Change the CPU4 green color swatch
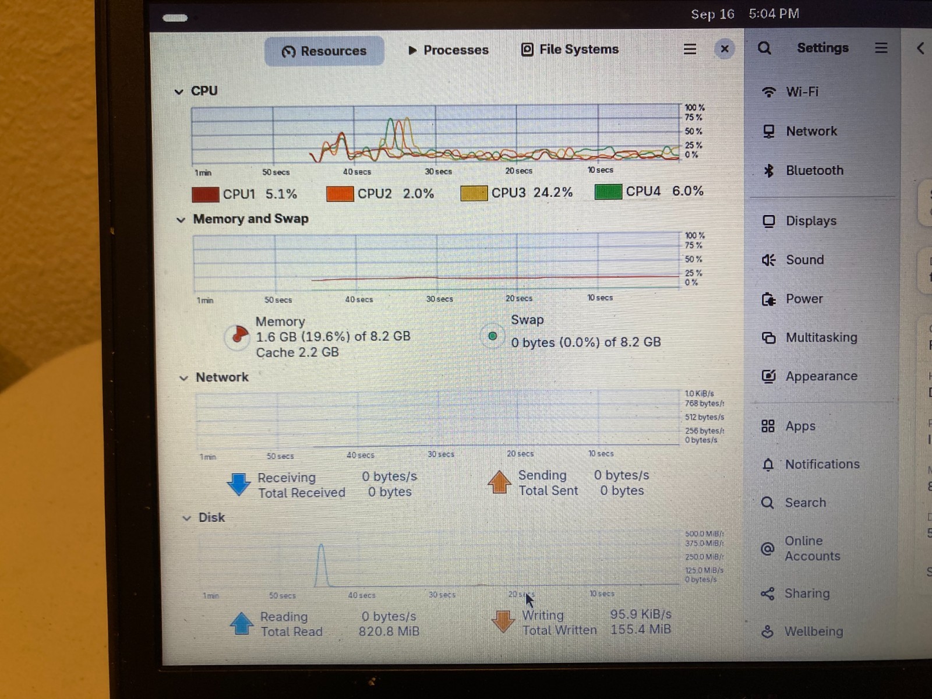The height and width of the screenshot is (699, 932). point(608,192)
